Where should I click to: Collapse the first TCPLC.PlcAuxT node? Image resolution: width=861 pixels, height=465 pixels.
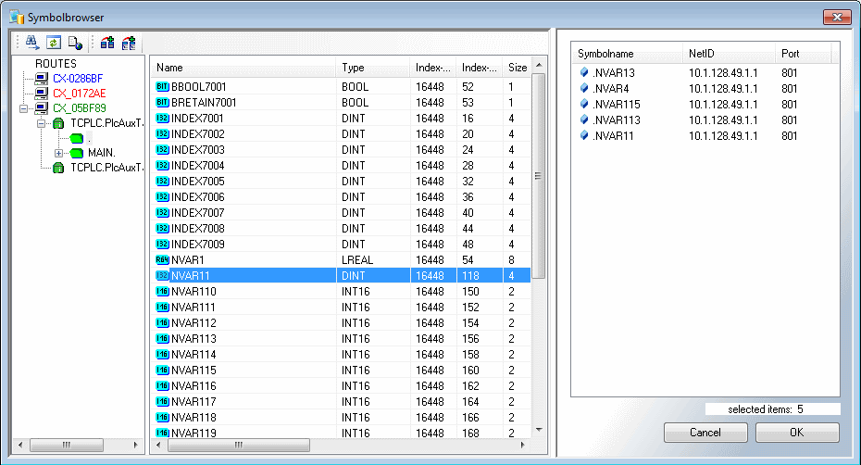pyautogui.click(x=41, y=123)
